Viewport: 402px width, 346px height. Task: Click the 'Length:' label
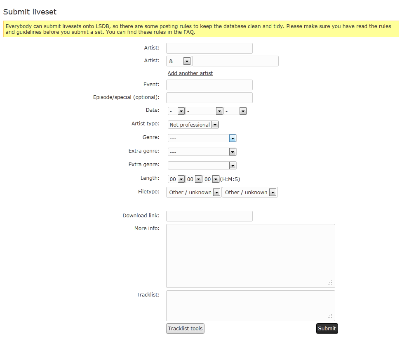150,178
